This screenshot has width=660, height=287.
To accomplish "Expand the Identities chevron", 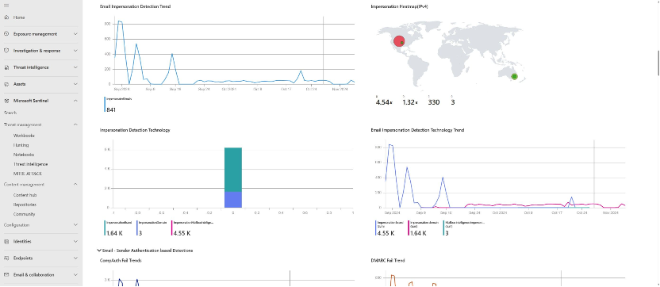I will 75,242.
